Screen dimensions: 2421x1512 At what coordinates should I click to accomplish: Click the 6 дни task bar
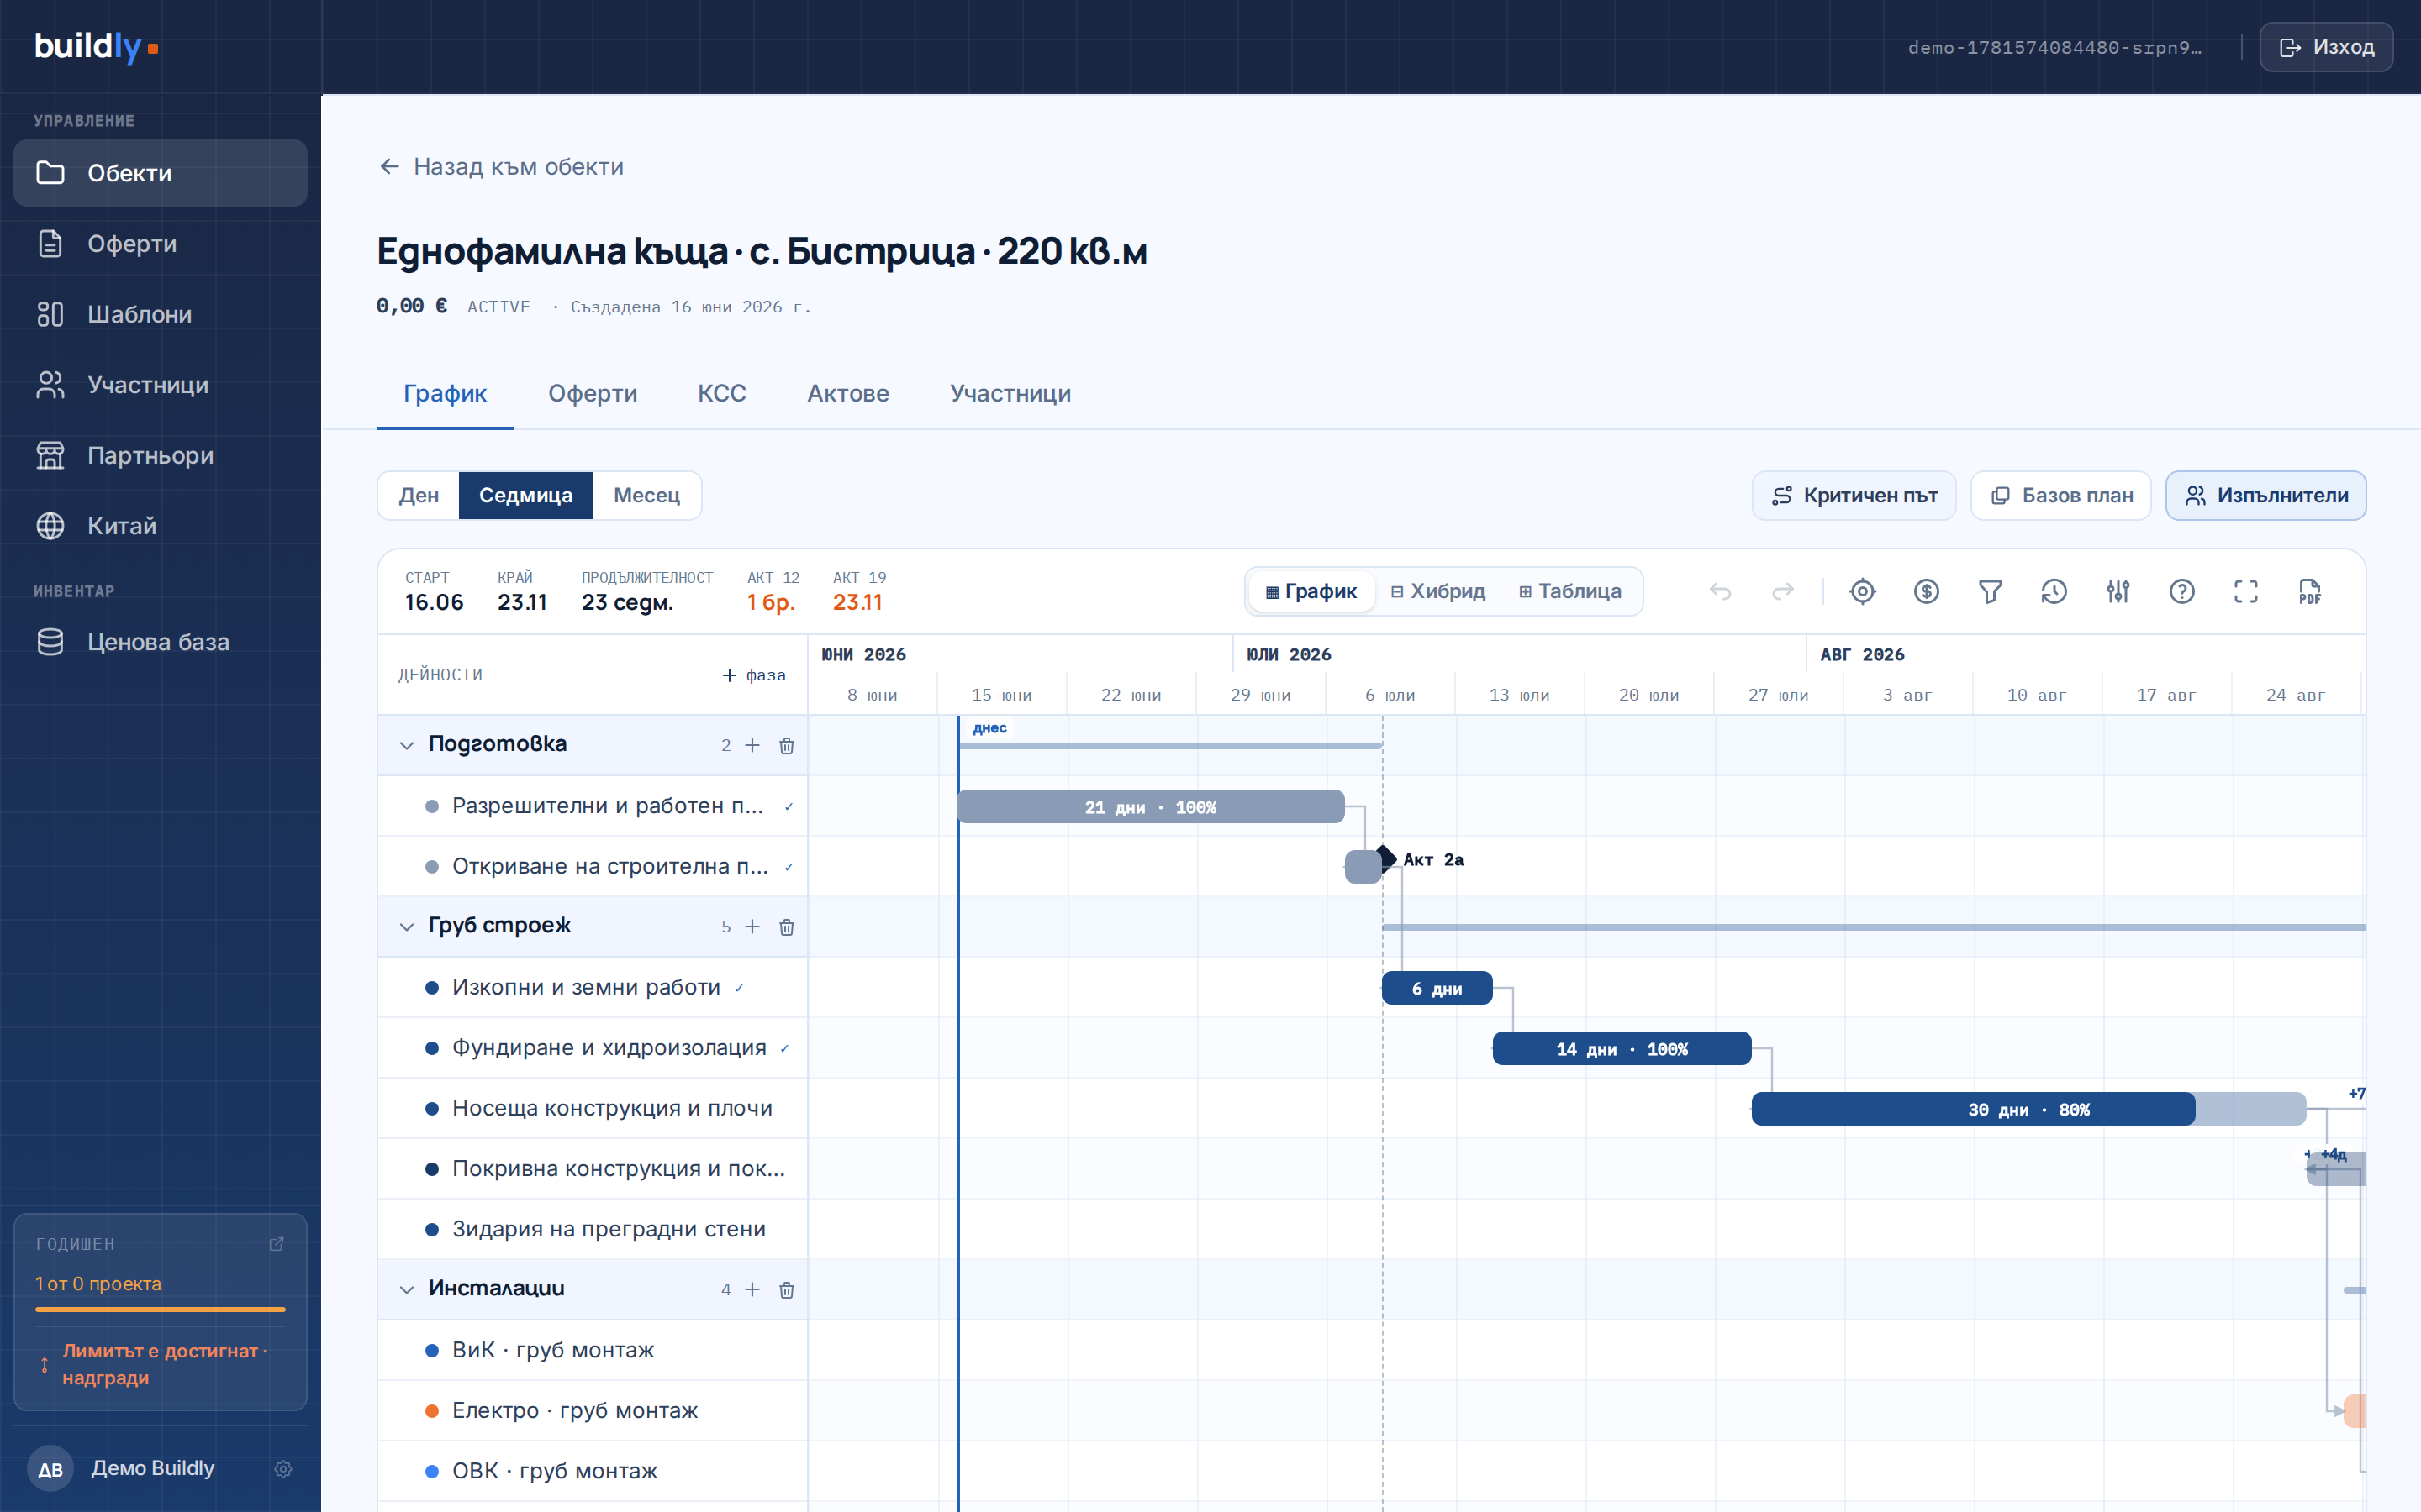1437,989
